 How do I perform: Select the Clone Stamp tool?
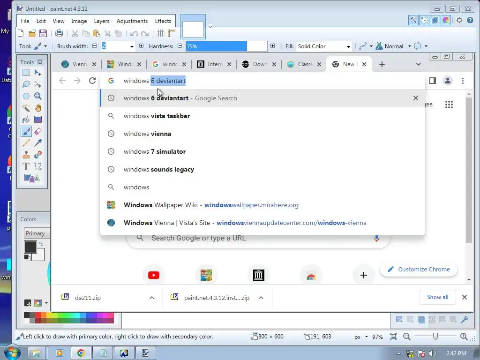(26, 155)
